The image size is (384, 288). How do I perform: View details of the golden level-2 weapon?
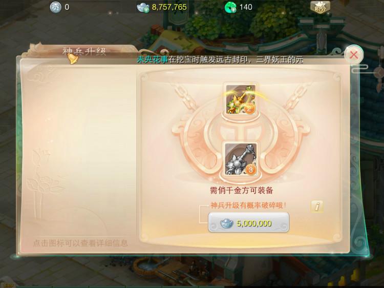241,99
